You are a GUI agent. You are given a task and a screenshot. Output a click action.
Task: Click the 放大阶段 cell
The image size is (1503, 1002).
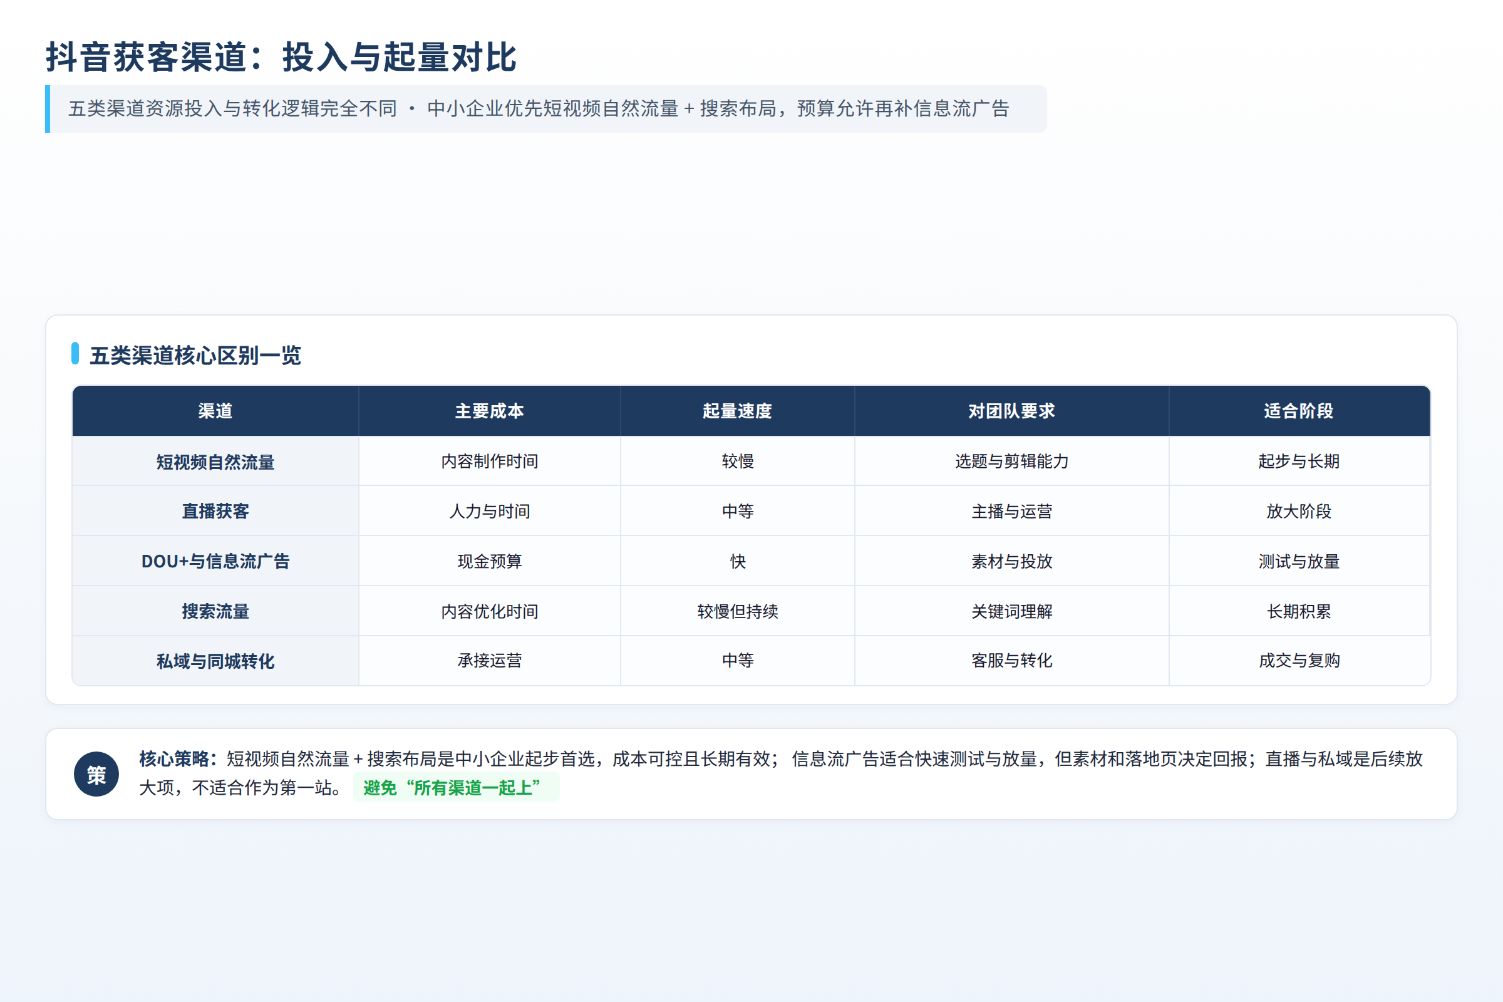coord(1299,511)
